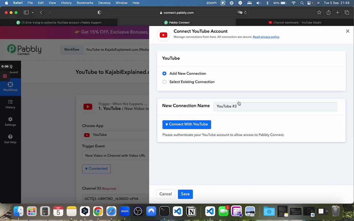Viewport: 354px width, 221px height.
Task: Open Google Chrome from the dock
Action: point(98,212)
